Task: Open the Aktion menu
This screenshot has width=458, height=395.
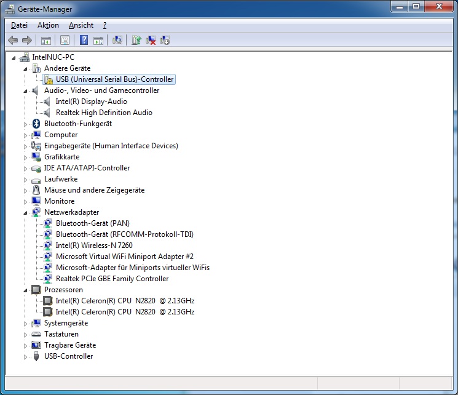Action: click(x=48, y=25)
